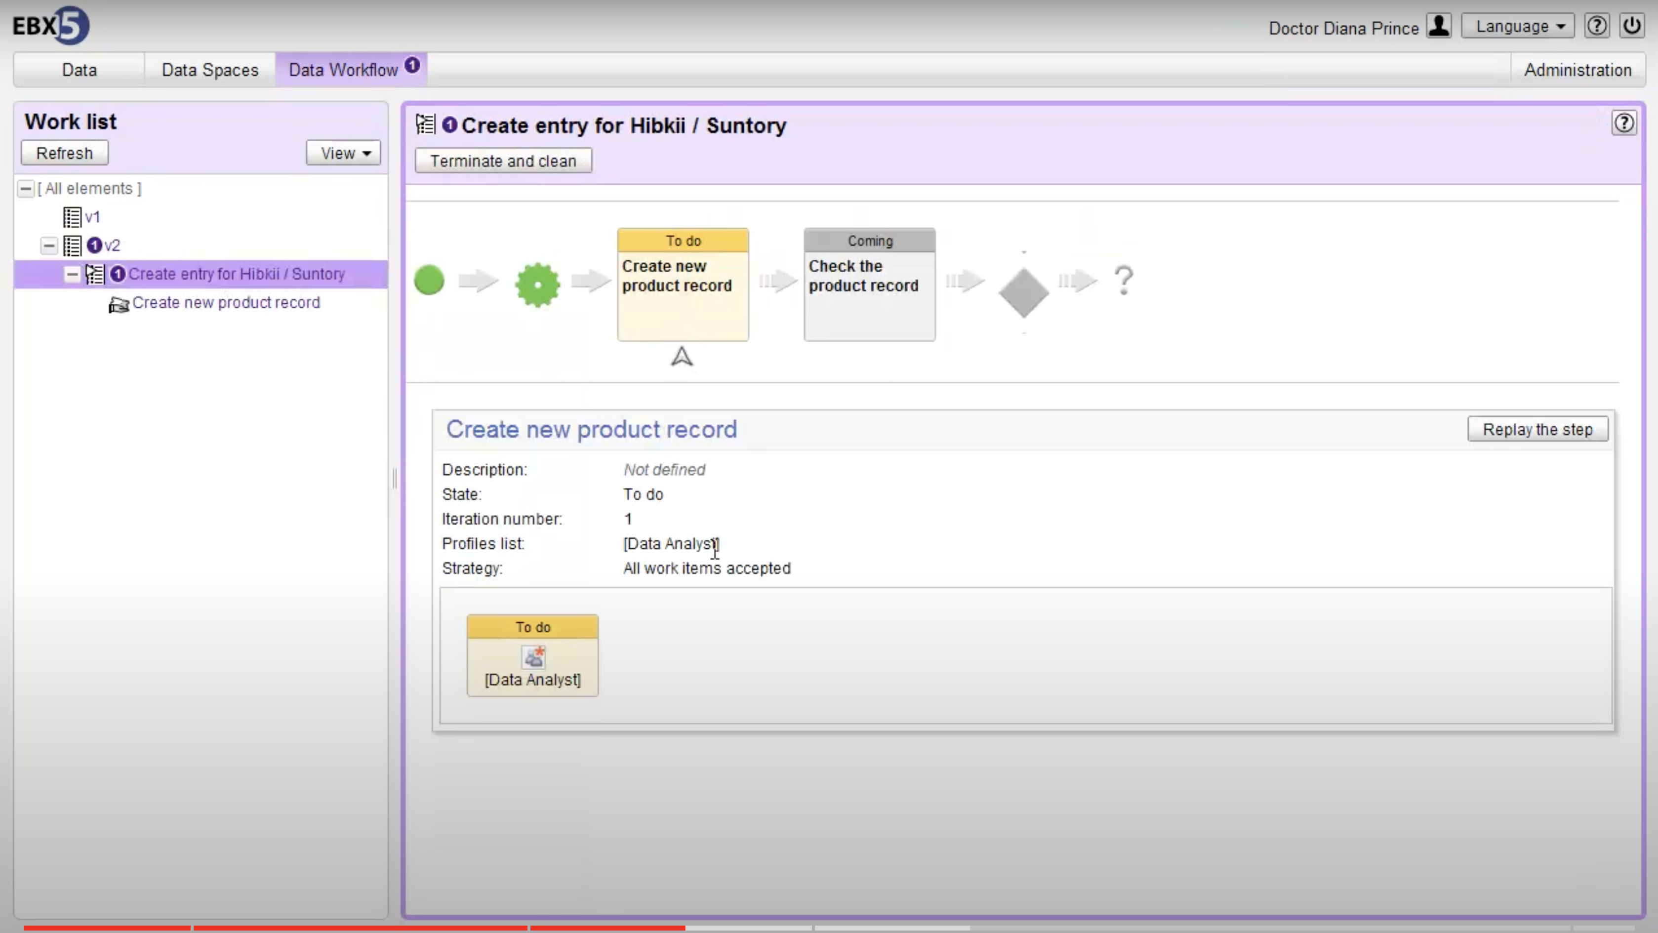Click the notification badge on Data Workflow tab
This screenshot has height=933, width=1658.
pyautogui.click(x=412, y=65)
